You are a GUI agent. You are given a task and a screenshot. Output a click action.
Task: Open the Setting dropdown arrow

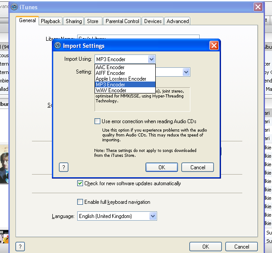[186, 72]
